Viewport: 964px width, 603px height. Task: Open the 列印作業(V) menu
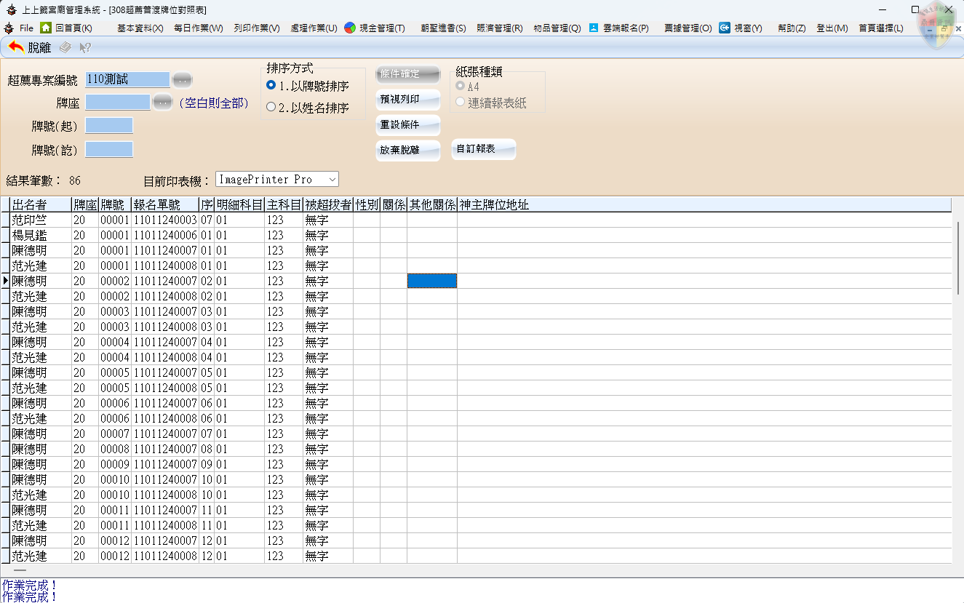pos(256,28)
